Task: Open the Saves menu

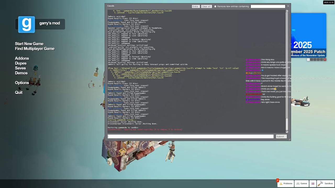Action: (20, 68)
